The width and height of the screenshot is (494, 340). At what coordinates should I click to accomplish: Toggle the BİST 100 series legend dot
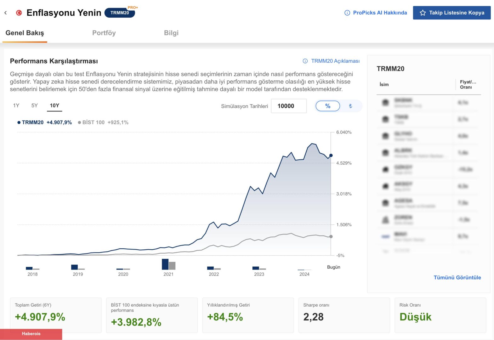click(79, 122)
